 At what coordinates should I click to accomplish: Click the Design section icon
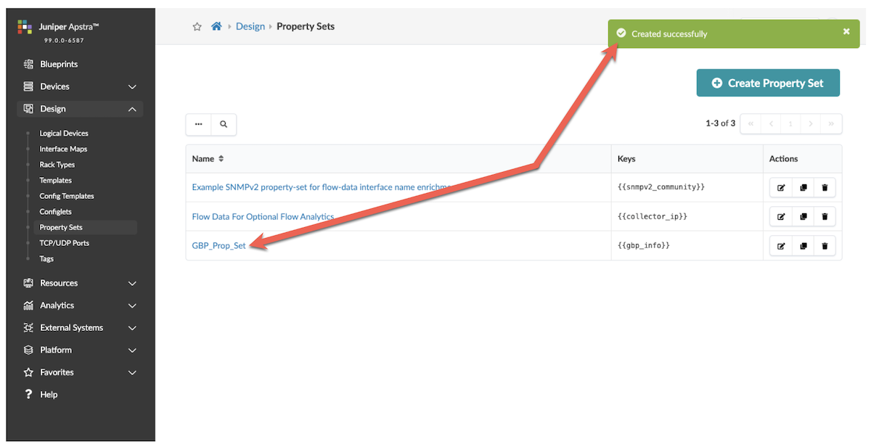point(28,109)
